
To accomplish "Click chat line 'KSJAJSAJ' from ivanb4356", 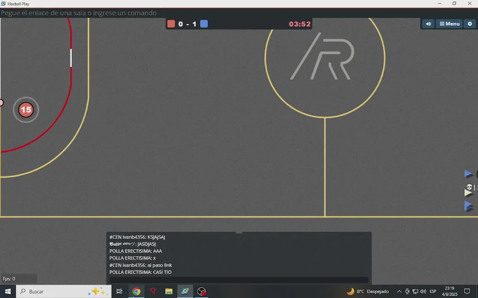I will [137, 237].
